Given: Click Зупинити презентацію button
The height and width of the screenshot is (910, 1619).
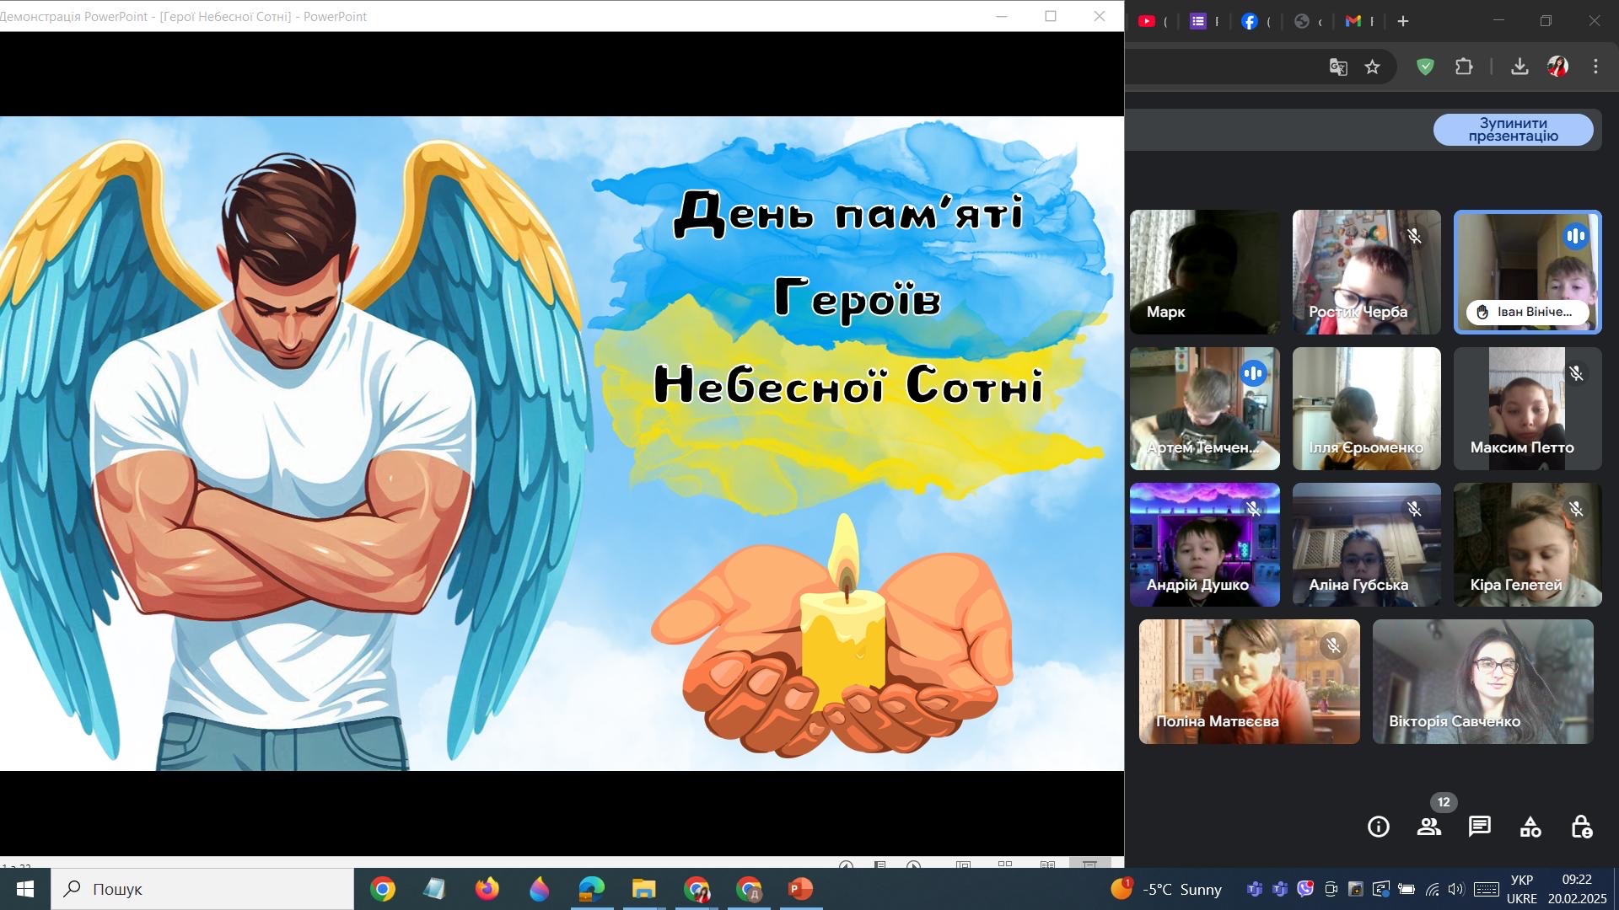Looking at the screenshot, I should click(x=1513, y=130).
